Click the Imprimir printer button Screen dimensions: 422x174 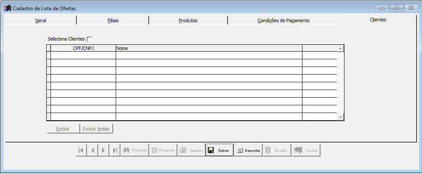(191, 150)
